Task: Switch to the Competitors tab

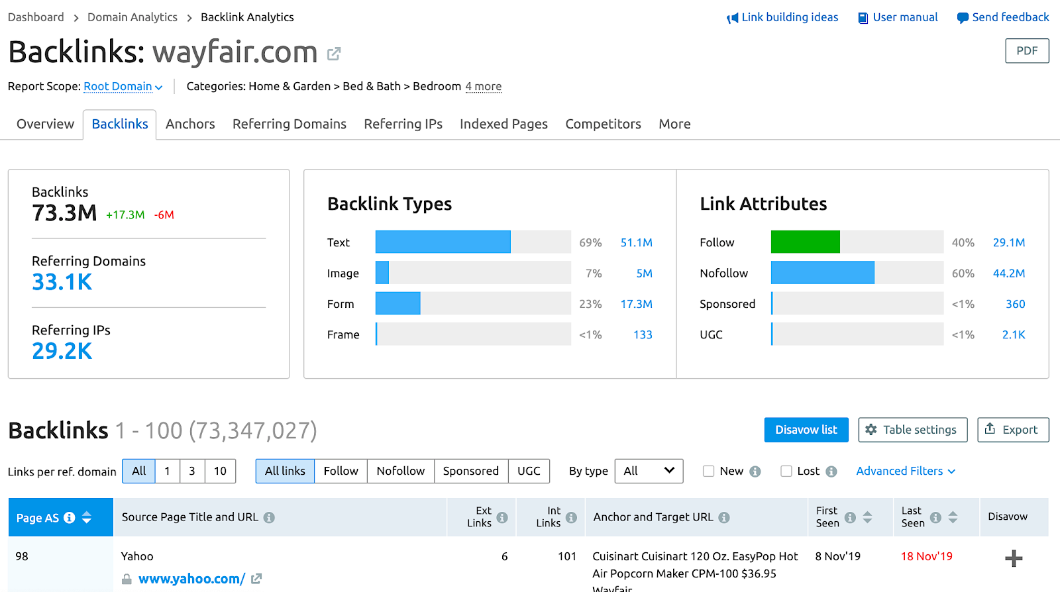Action: [603, 124]
